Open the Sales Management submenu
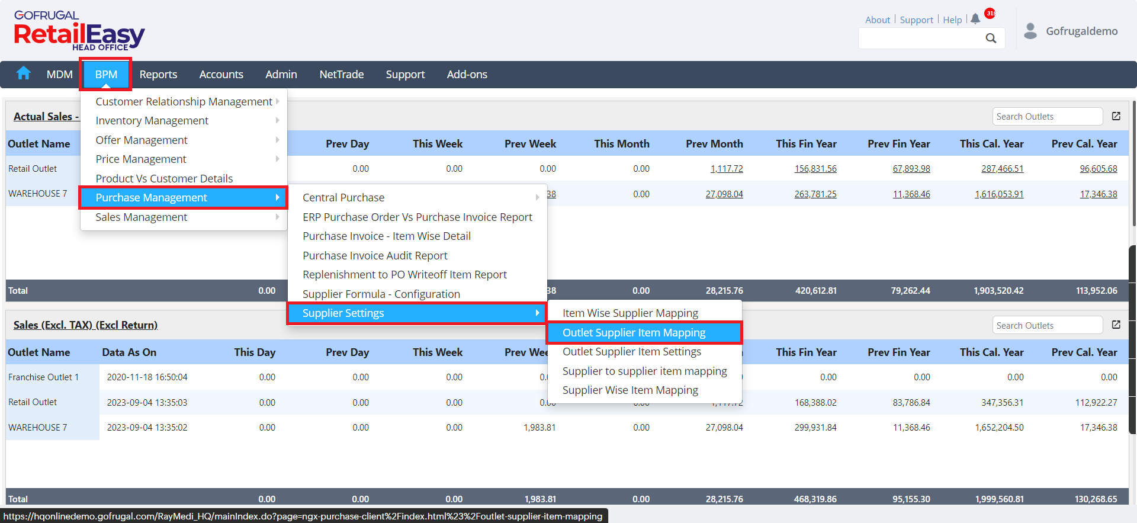The height and width of the screenshot is (523, 1137). coord(184,217)
